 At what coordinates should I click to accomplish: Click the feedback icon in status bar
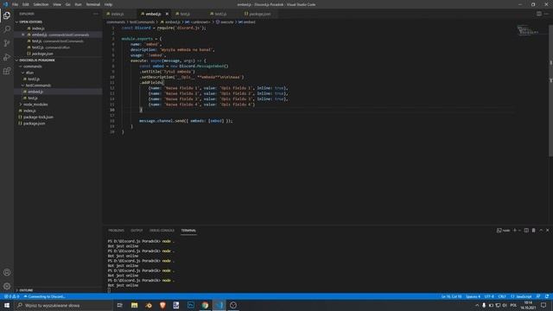click(538, 296)
